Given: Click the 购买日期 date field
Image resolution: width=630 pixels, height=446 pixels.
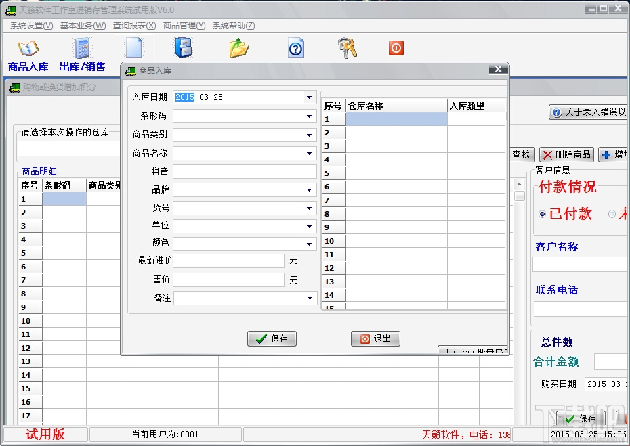Looking at the screenshot, I should pos(607,384).
